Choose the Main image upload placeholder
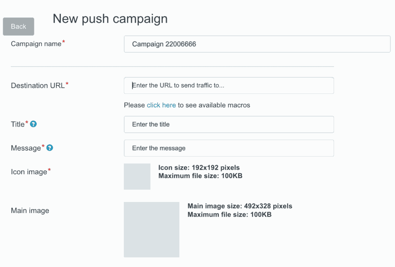Image resolution: width=395 pixels, height=267 pixels. click(152, 230)
